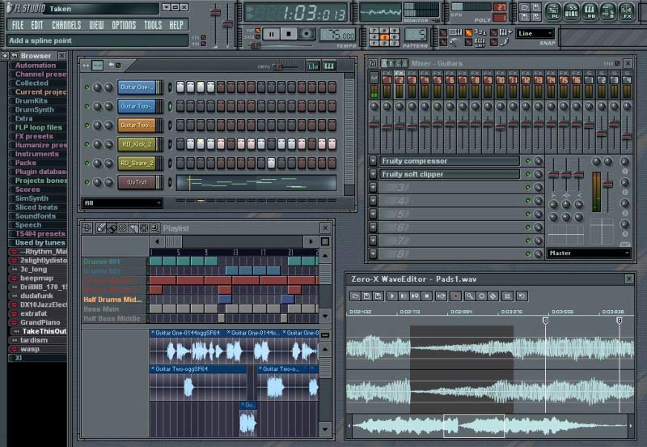The image size is (647, 447).
Task: Click the RD_Snare_2 channel button
Action: point(137,163)
